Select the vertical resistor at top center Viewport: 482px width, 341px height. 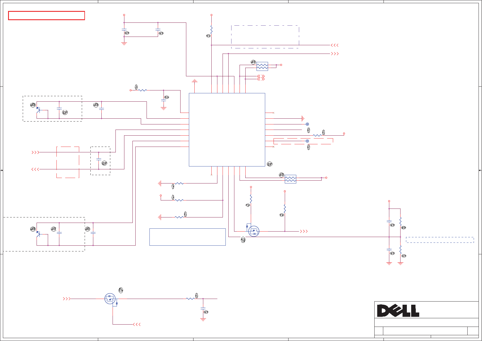(x=211, y=29)
